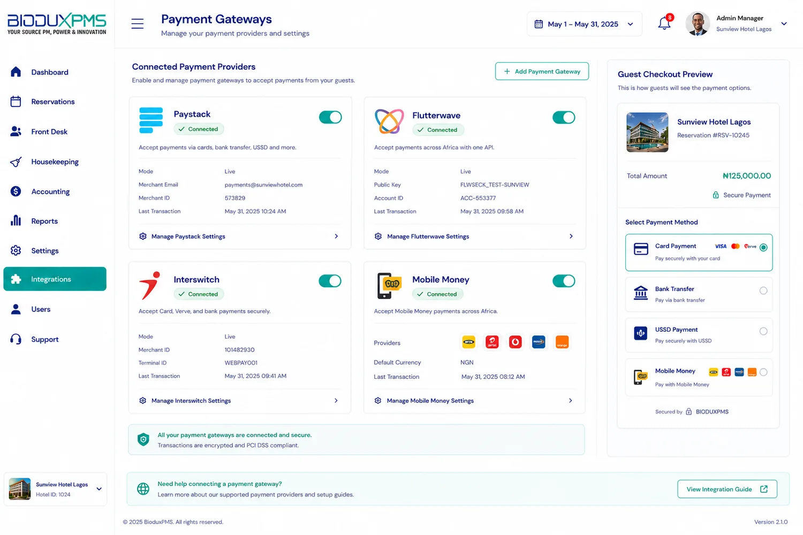Disable the Paystack gateway toggle
Viewport: 803px width, 535px height.
point(330,117)
